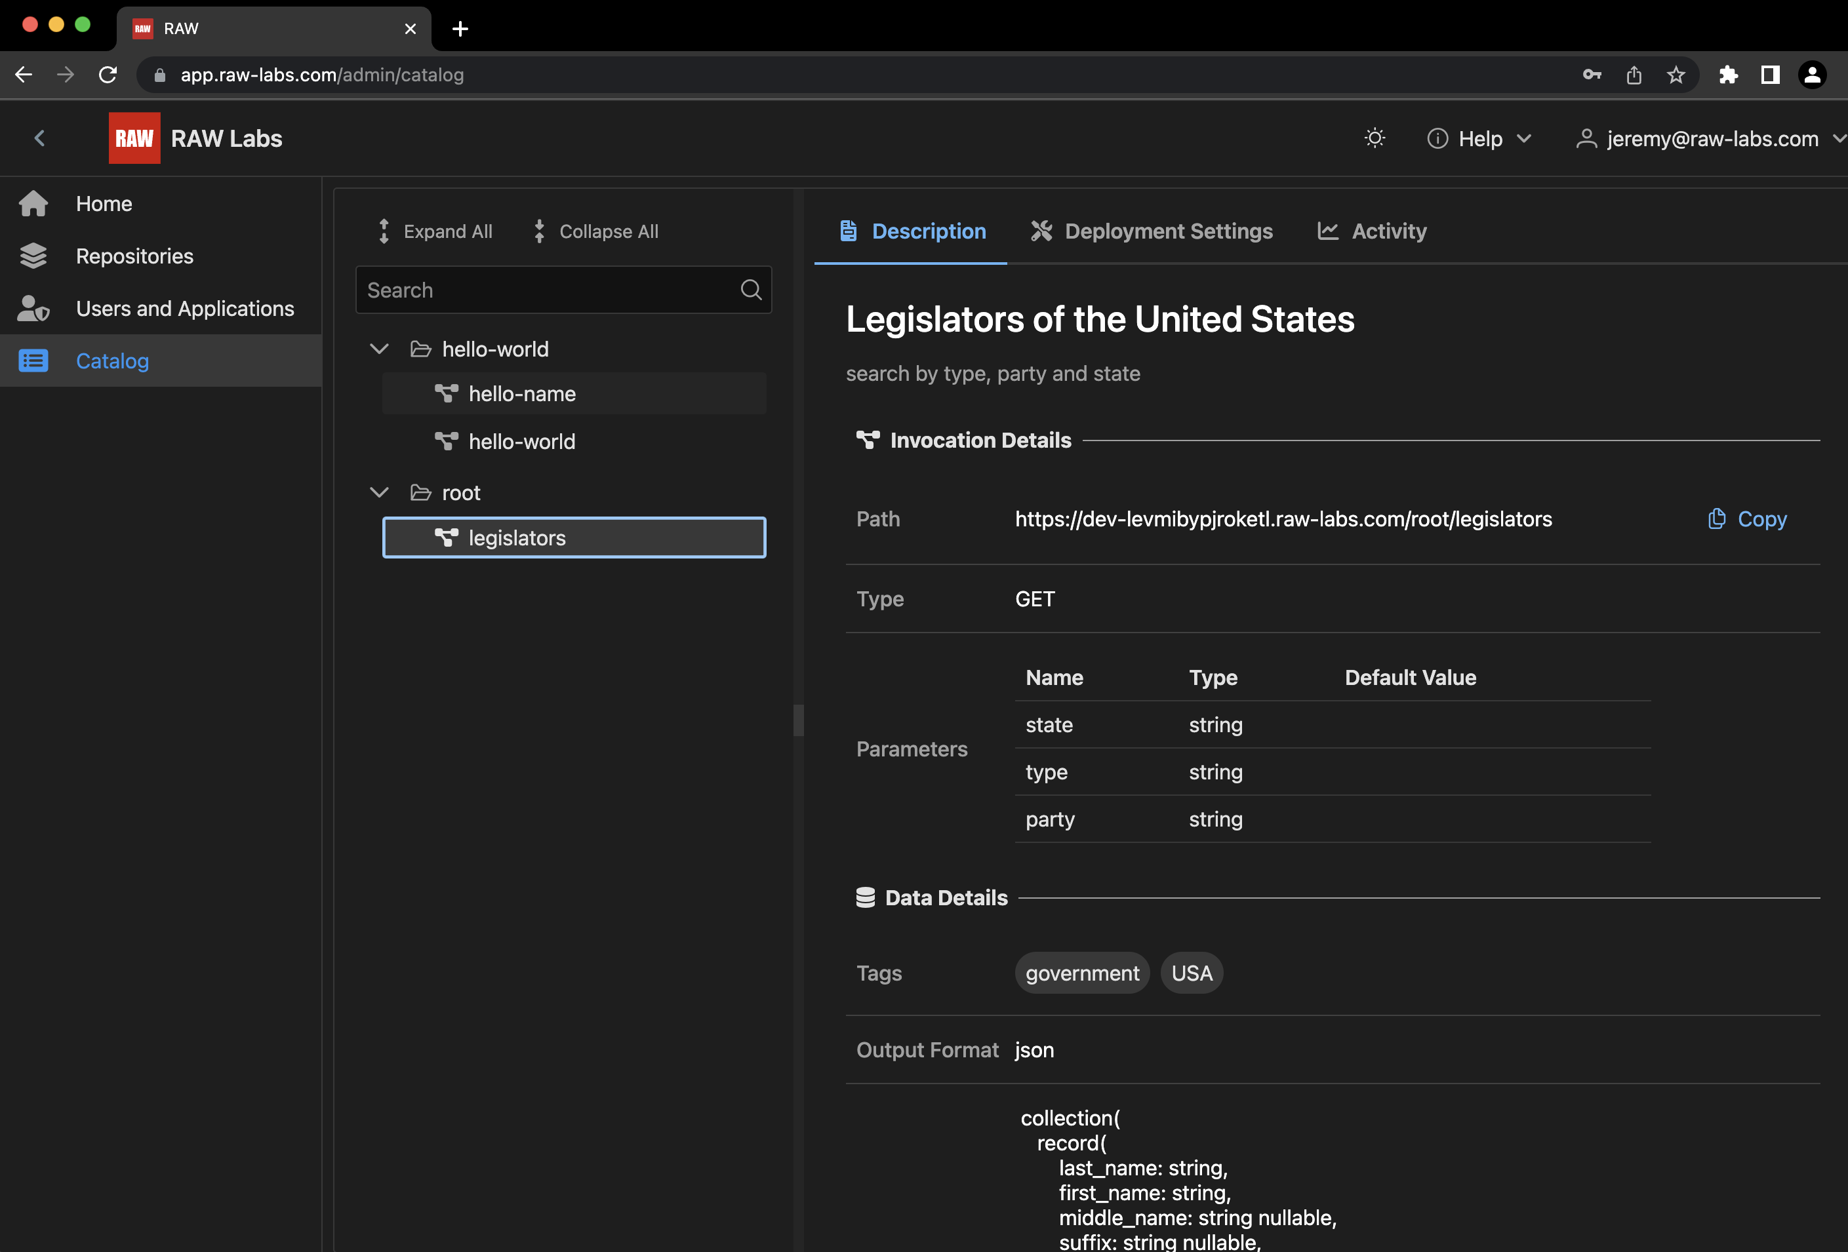1848x1252 pixels.
Task: Open Users and Applications page
Action: point(161,309)
